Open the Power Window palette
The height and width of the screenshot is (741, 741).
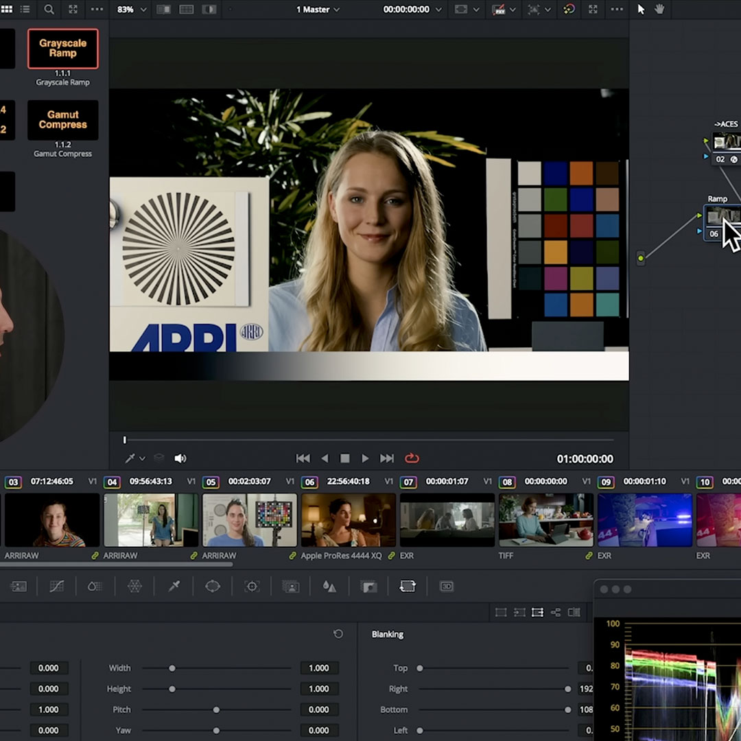click(x=213, y=587)
